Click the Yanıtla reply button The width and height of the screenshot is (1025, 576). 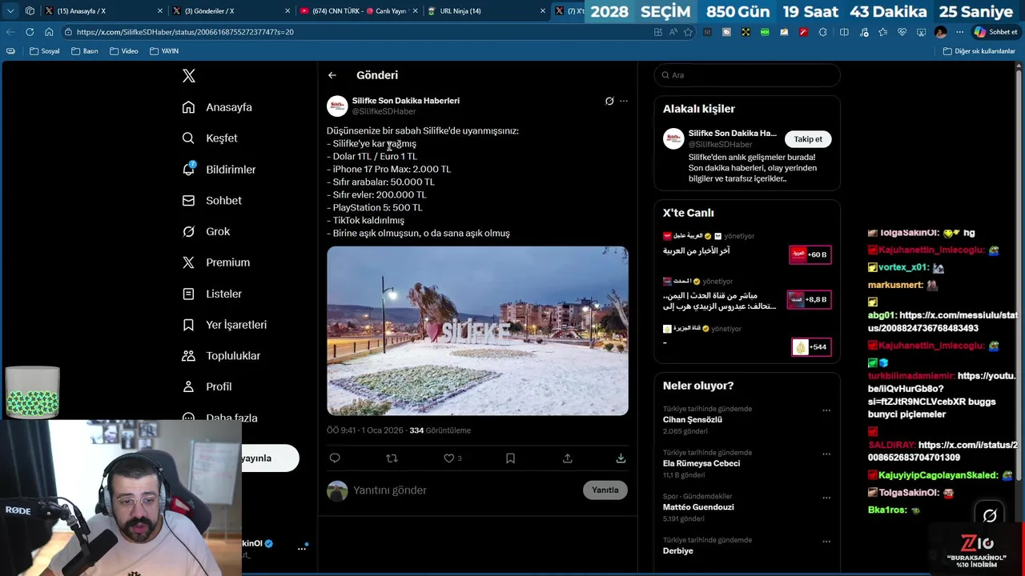605,490
